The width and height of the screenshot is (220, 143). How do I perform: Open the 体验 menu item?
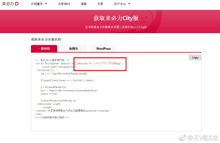(83, 4)
